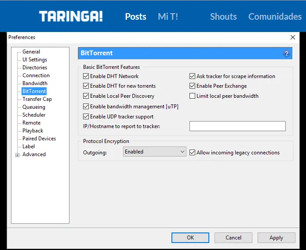Select UI Settings in the tree
This screenshot has width=306, height=250.
[x=35, y=60]
